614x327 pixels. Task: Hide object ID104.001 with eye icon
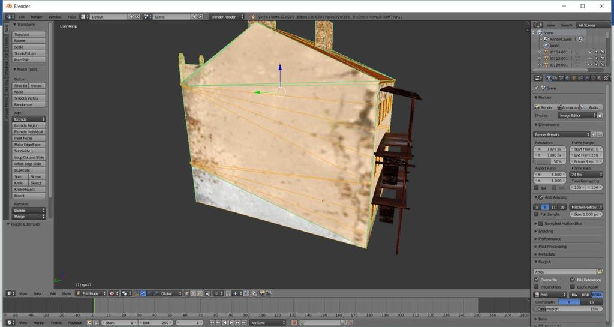tap(590, 52)
